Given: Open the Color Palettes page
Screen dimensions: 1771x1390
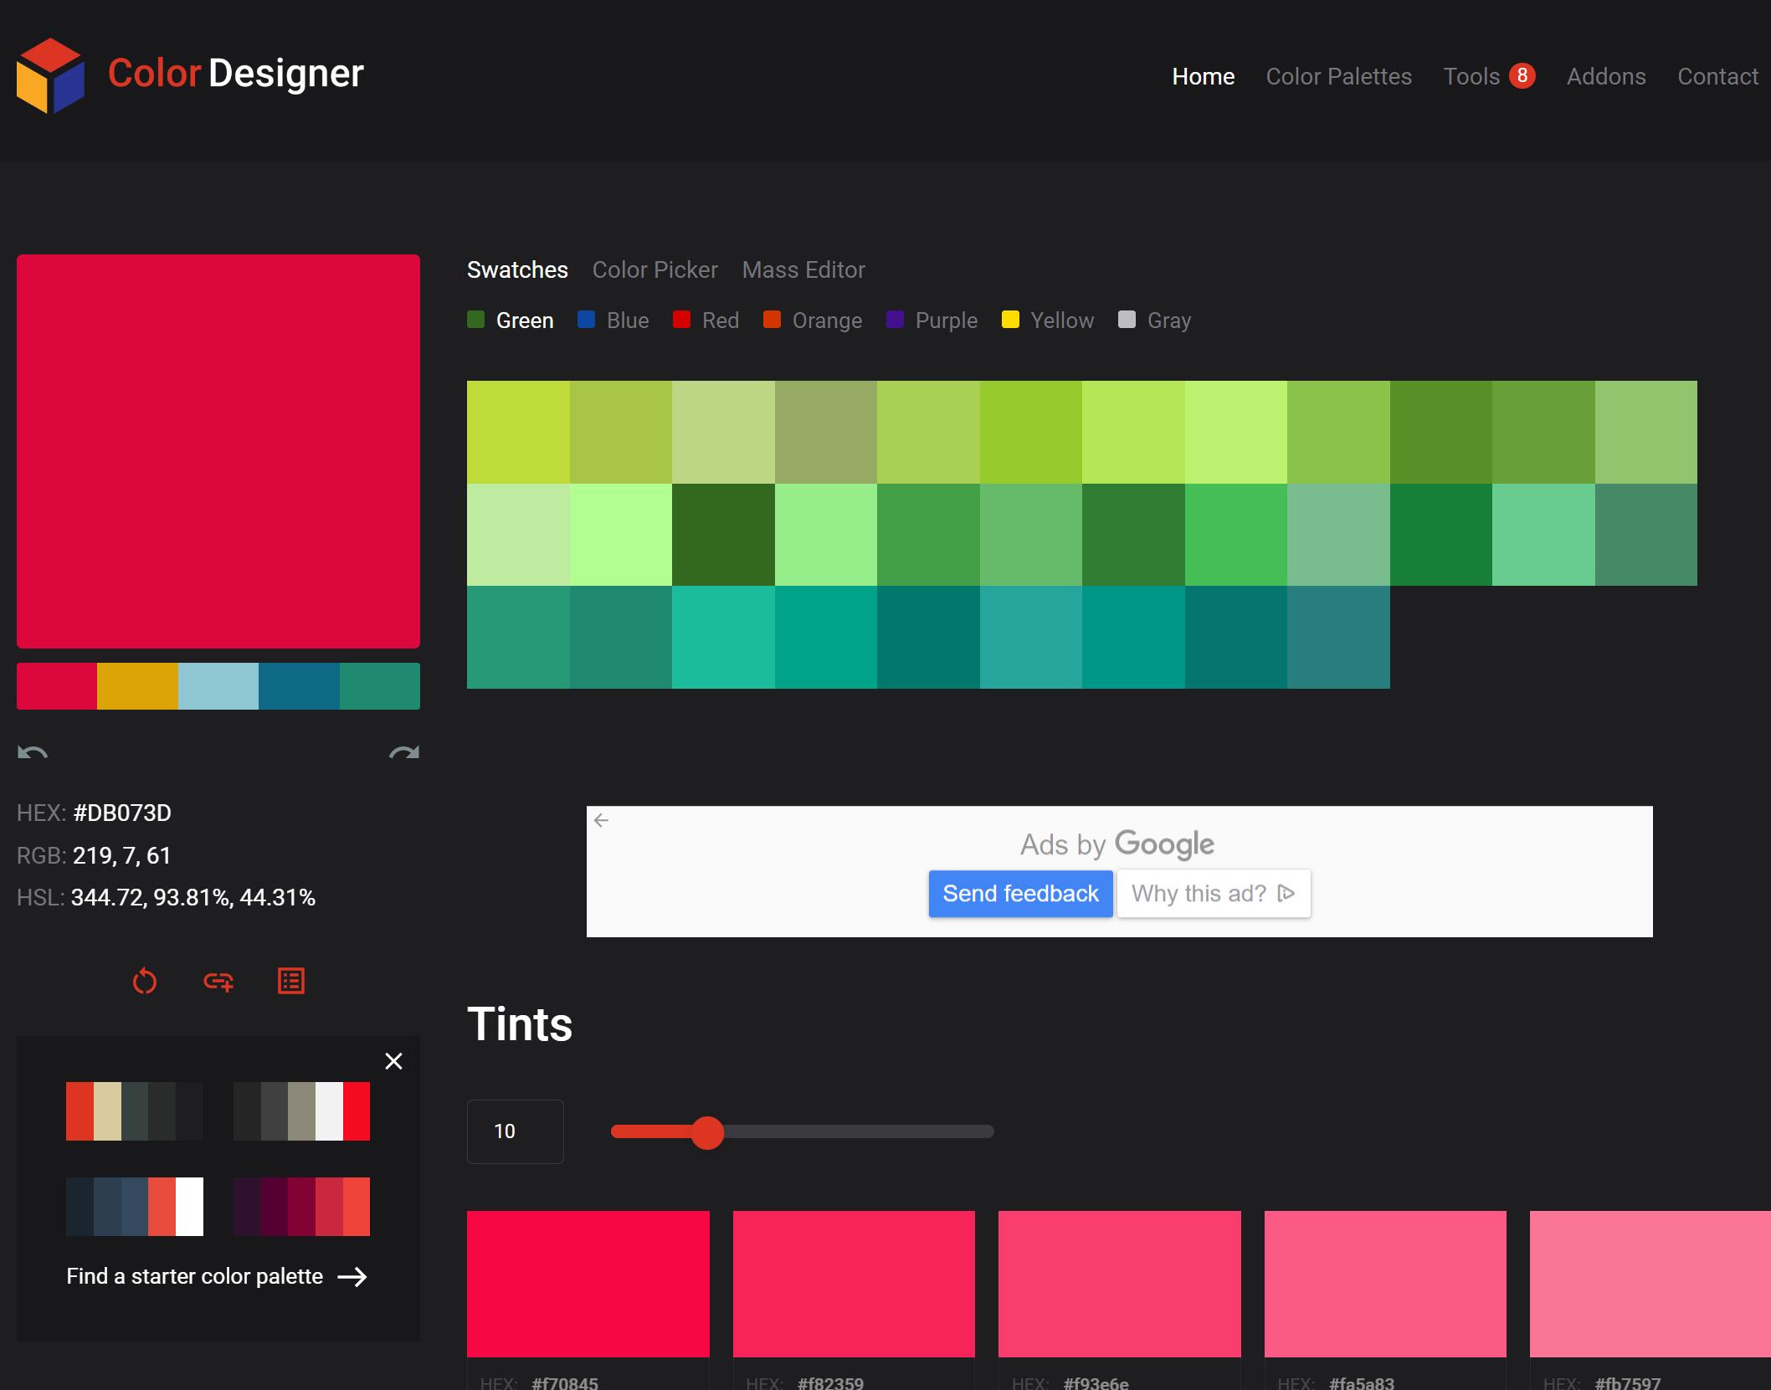Looking at the screenshot, I should coord(1338,76).
